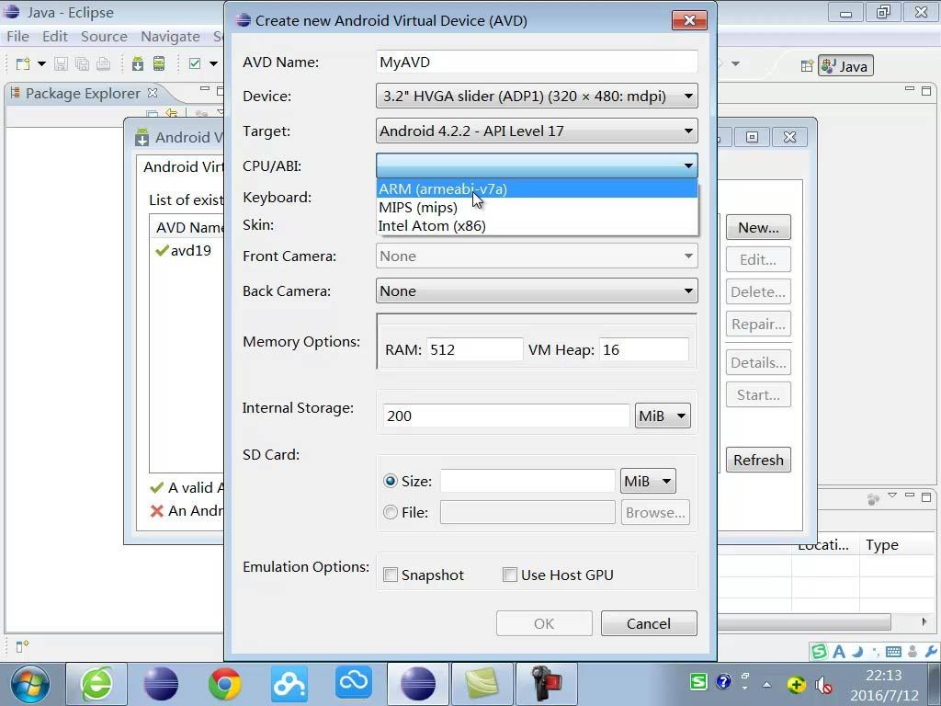
Task: Click the Type column header
Action: pyautogui.click(x=882, y=544)
